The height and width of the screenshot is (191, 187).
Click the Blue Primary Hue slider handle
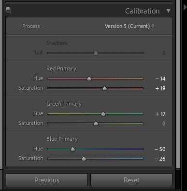pyautogui.click(x=72, y=149)
